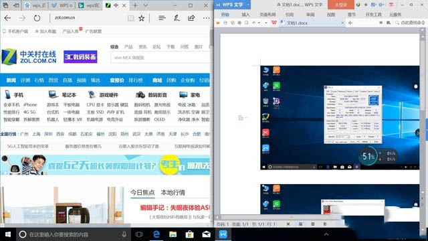Screen dimensions: 428x241
Task: Save document with WPS quick access save icon
Action: 225,23
